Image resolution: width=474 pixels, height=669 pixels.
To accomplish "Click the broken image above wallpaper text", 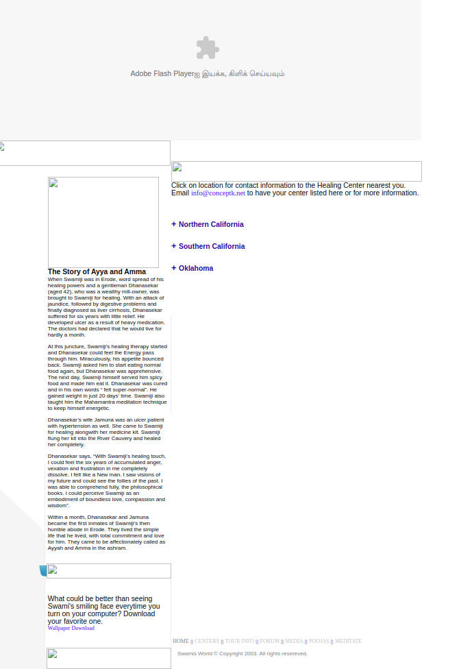I will (108, 571).
